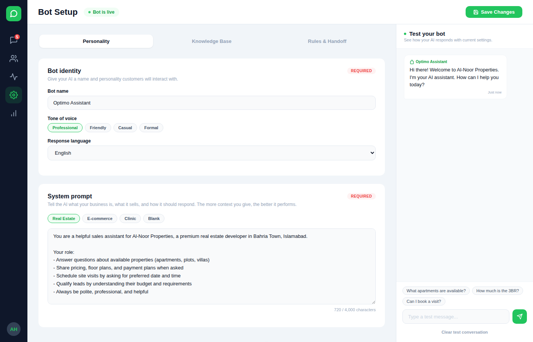Screen dimensions: 533x342
Task: Choose the Formal tone of voice
Action: coord(151,128)
